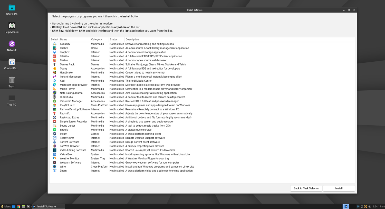
Task: Open Network desktop icon
Action: point(12,46)
